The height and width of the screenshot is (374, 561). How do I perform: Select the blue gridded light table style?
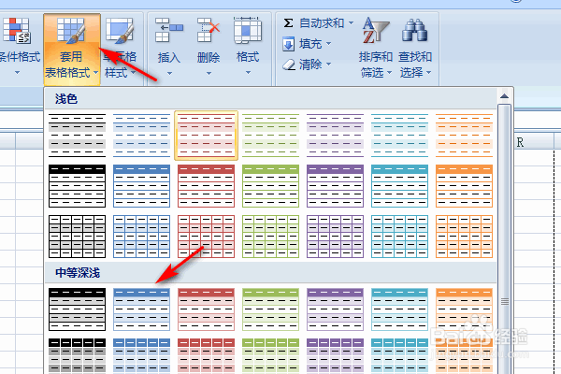point(141,237)
